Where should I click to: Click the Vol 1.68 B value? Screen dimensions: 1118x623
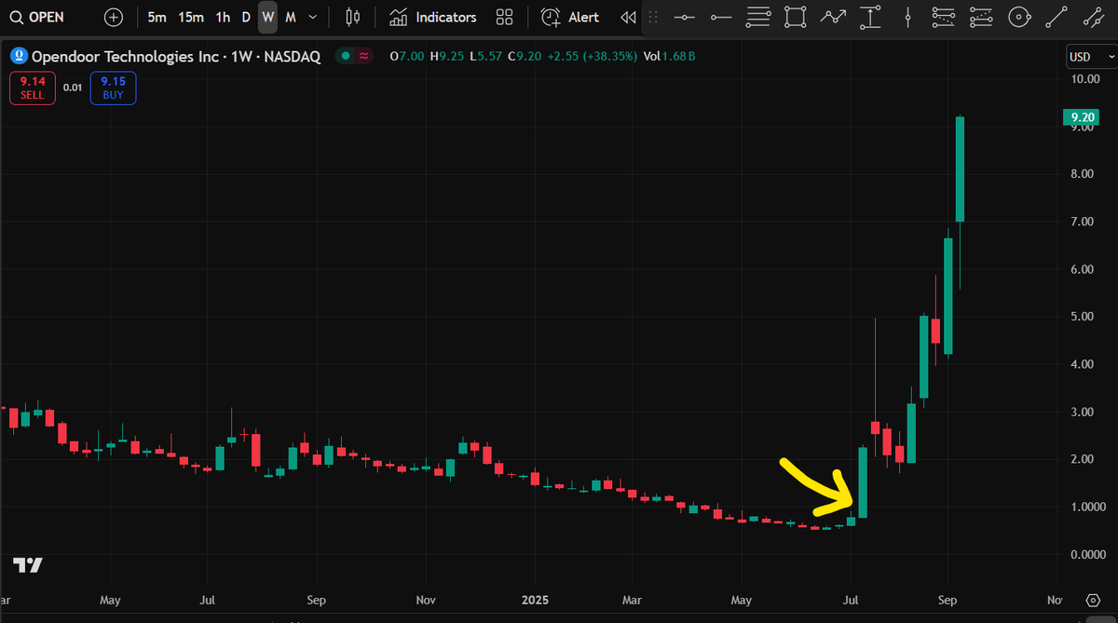pyautogui.click(x=670, y=57)
